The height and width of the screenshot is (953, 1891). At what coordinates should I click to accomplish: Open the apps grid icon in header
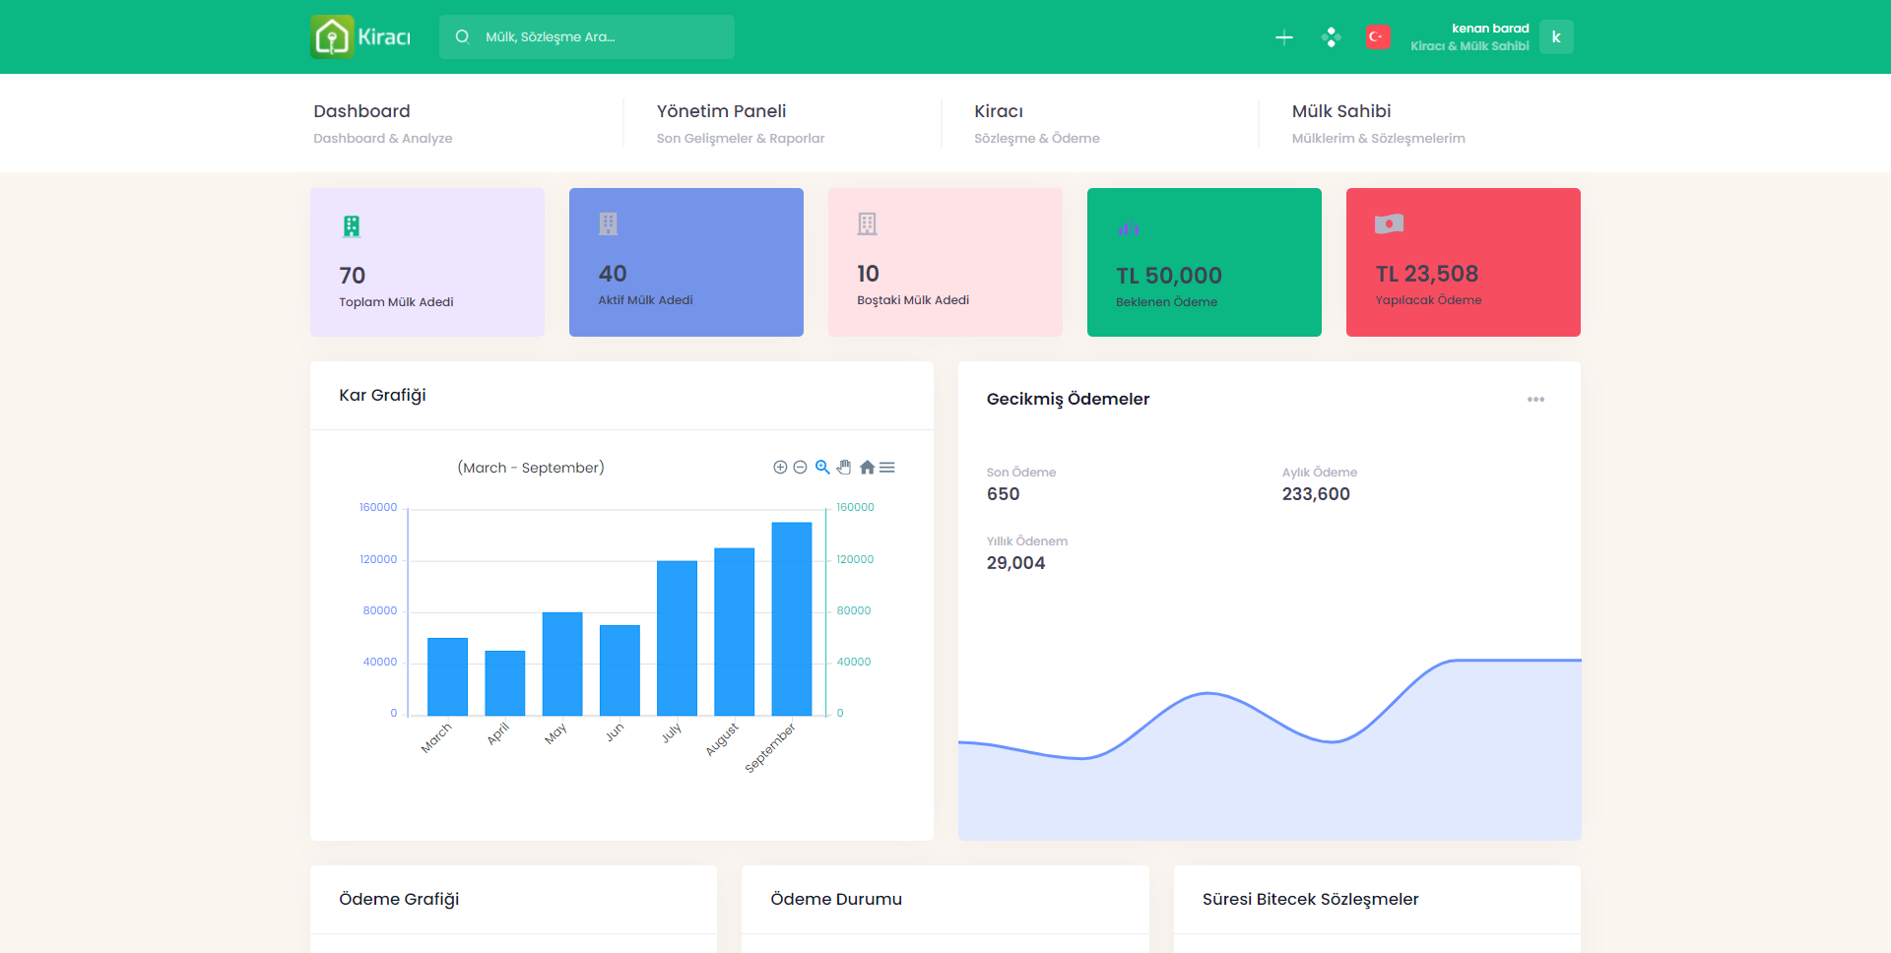pyautogui.click(x=1331, y=37)
